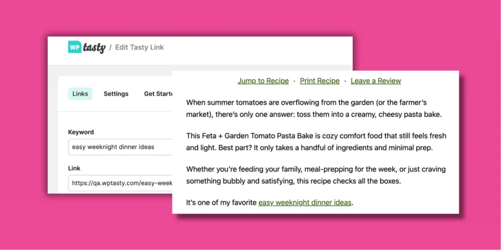Viewport: 501px width, 250px height.
Task: Select the Links tab
Action: [80, 94]
